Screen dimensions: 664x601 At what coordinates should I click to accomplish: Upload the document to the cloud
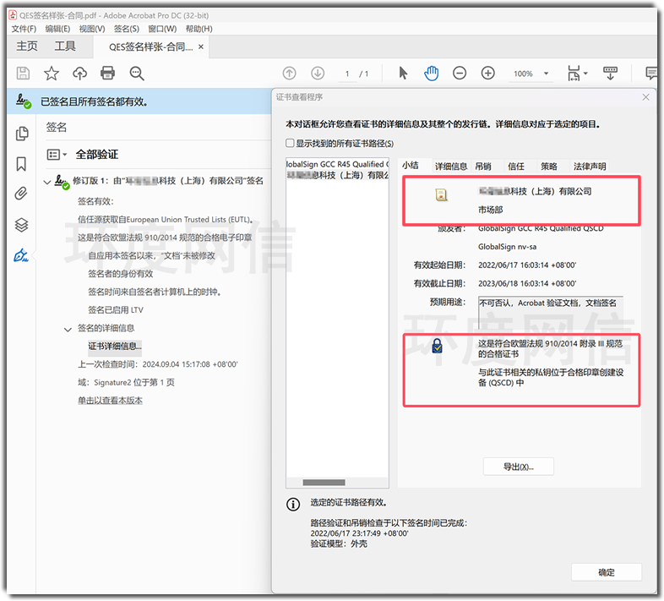tap(79, 74)
